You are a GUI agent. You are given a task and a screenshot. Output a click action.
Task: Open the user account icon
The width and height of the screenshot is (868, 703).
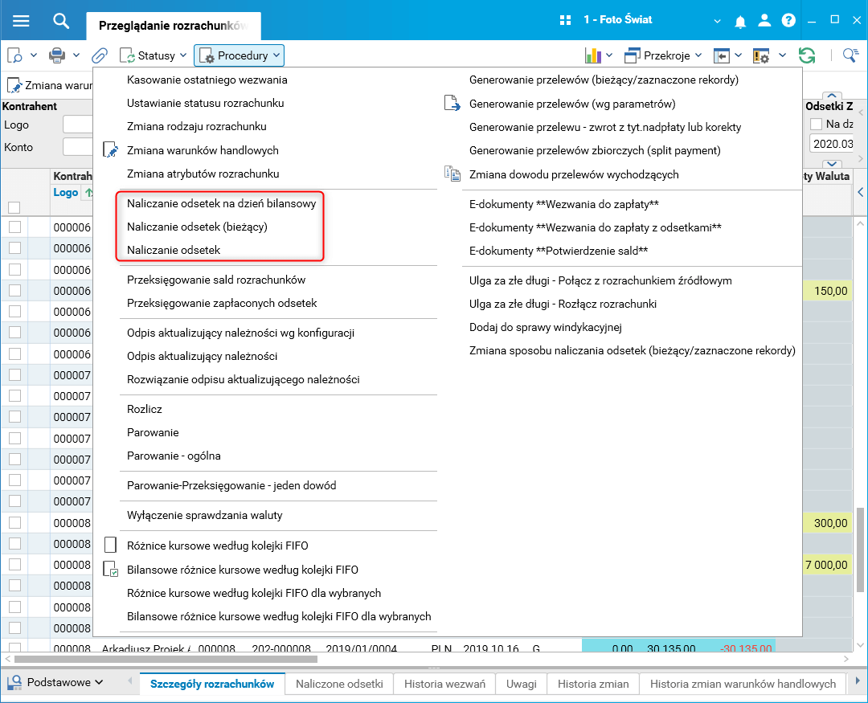(764, 20)
